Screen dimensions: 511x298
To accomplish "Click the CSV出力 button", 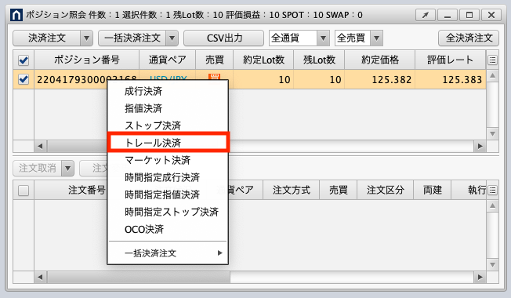I will click(x=224, y=38).
